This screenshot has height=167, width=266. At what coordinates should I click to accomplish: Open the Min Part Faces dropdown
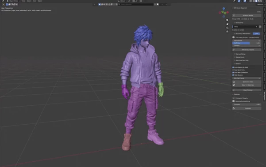(x=247, y=78)
